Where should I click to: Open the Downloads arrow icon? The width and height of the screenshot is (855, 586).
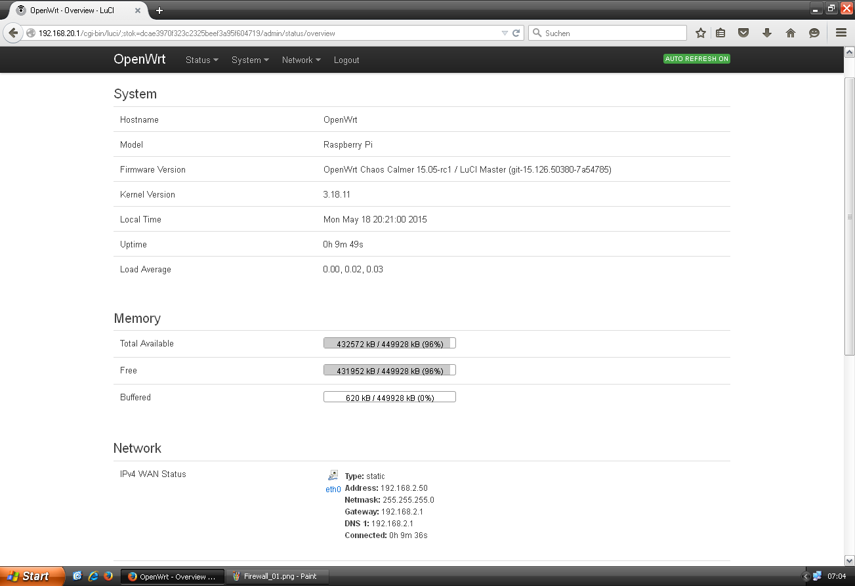tap(766, 33)
